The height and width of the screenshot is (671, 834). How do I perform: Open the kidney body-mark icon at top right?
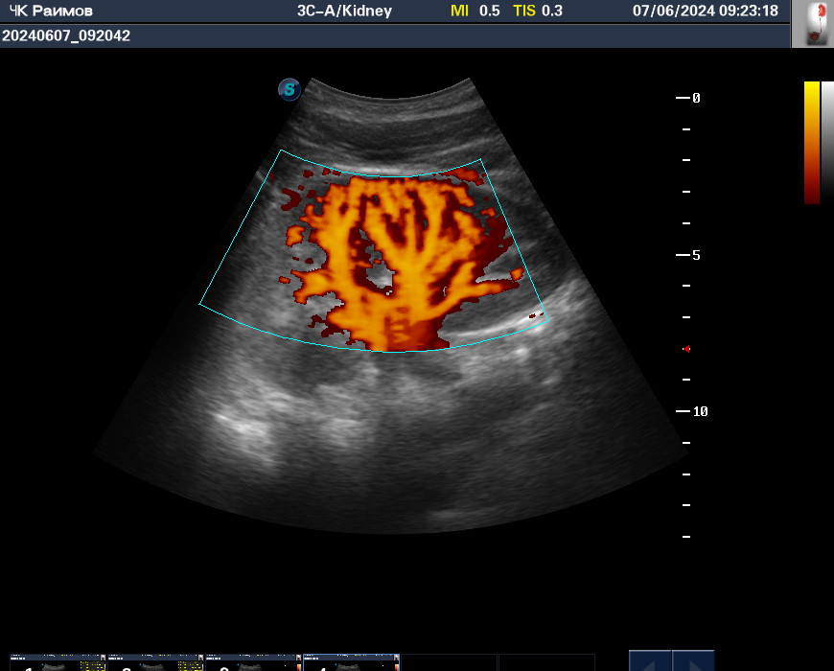pyautogui.click(x=813, y=24)
